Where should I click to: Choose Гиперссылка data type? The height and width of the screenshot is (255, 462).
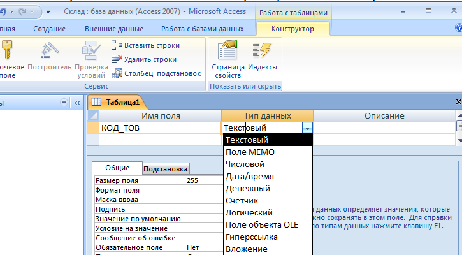click(x=268, y=237)
